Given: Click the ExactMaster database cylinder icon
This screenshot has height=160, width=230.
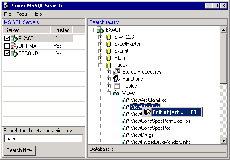Looking at the screenshot, I should point(108,44).
